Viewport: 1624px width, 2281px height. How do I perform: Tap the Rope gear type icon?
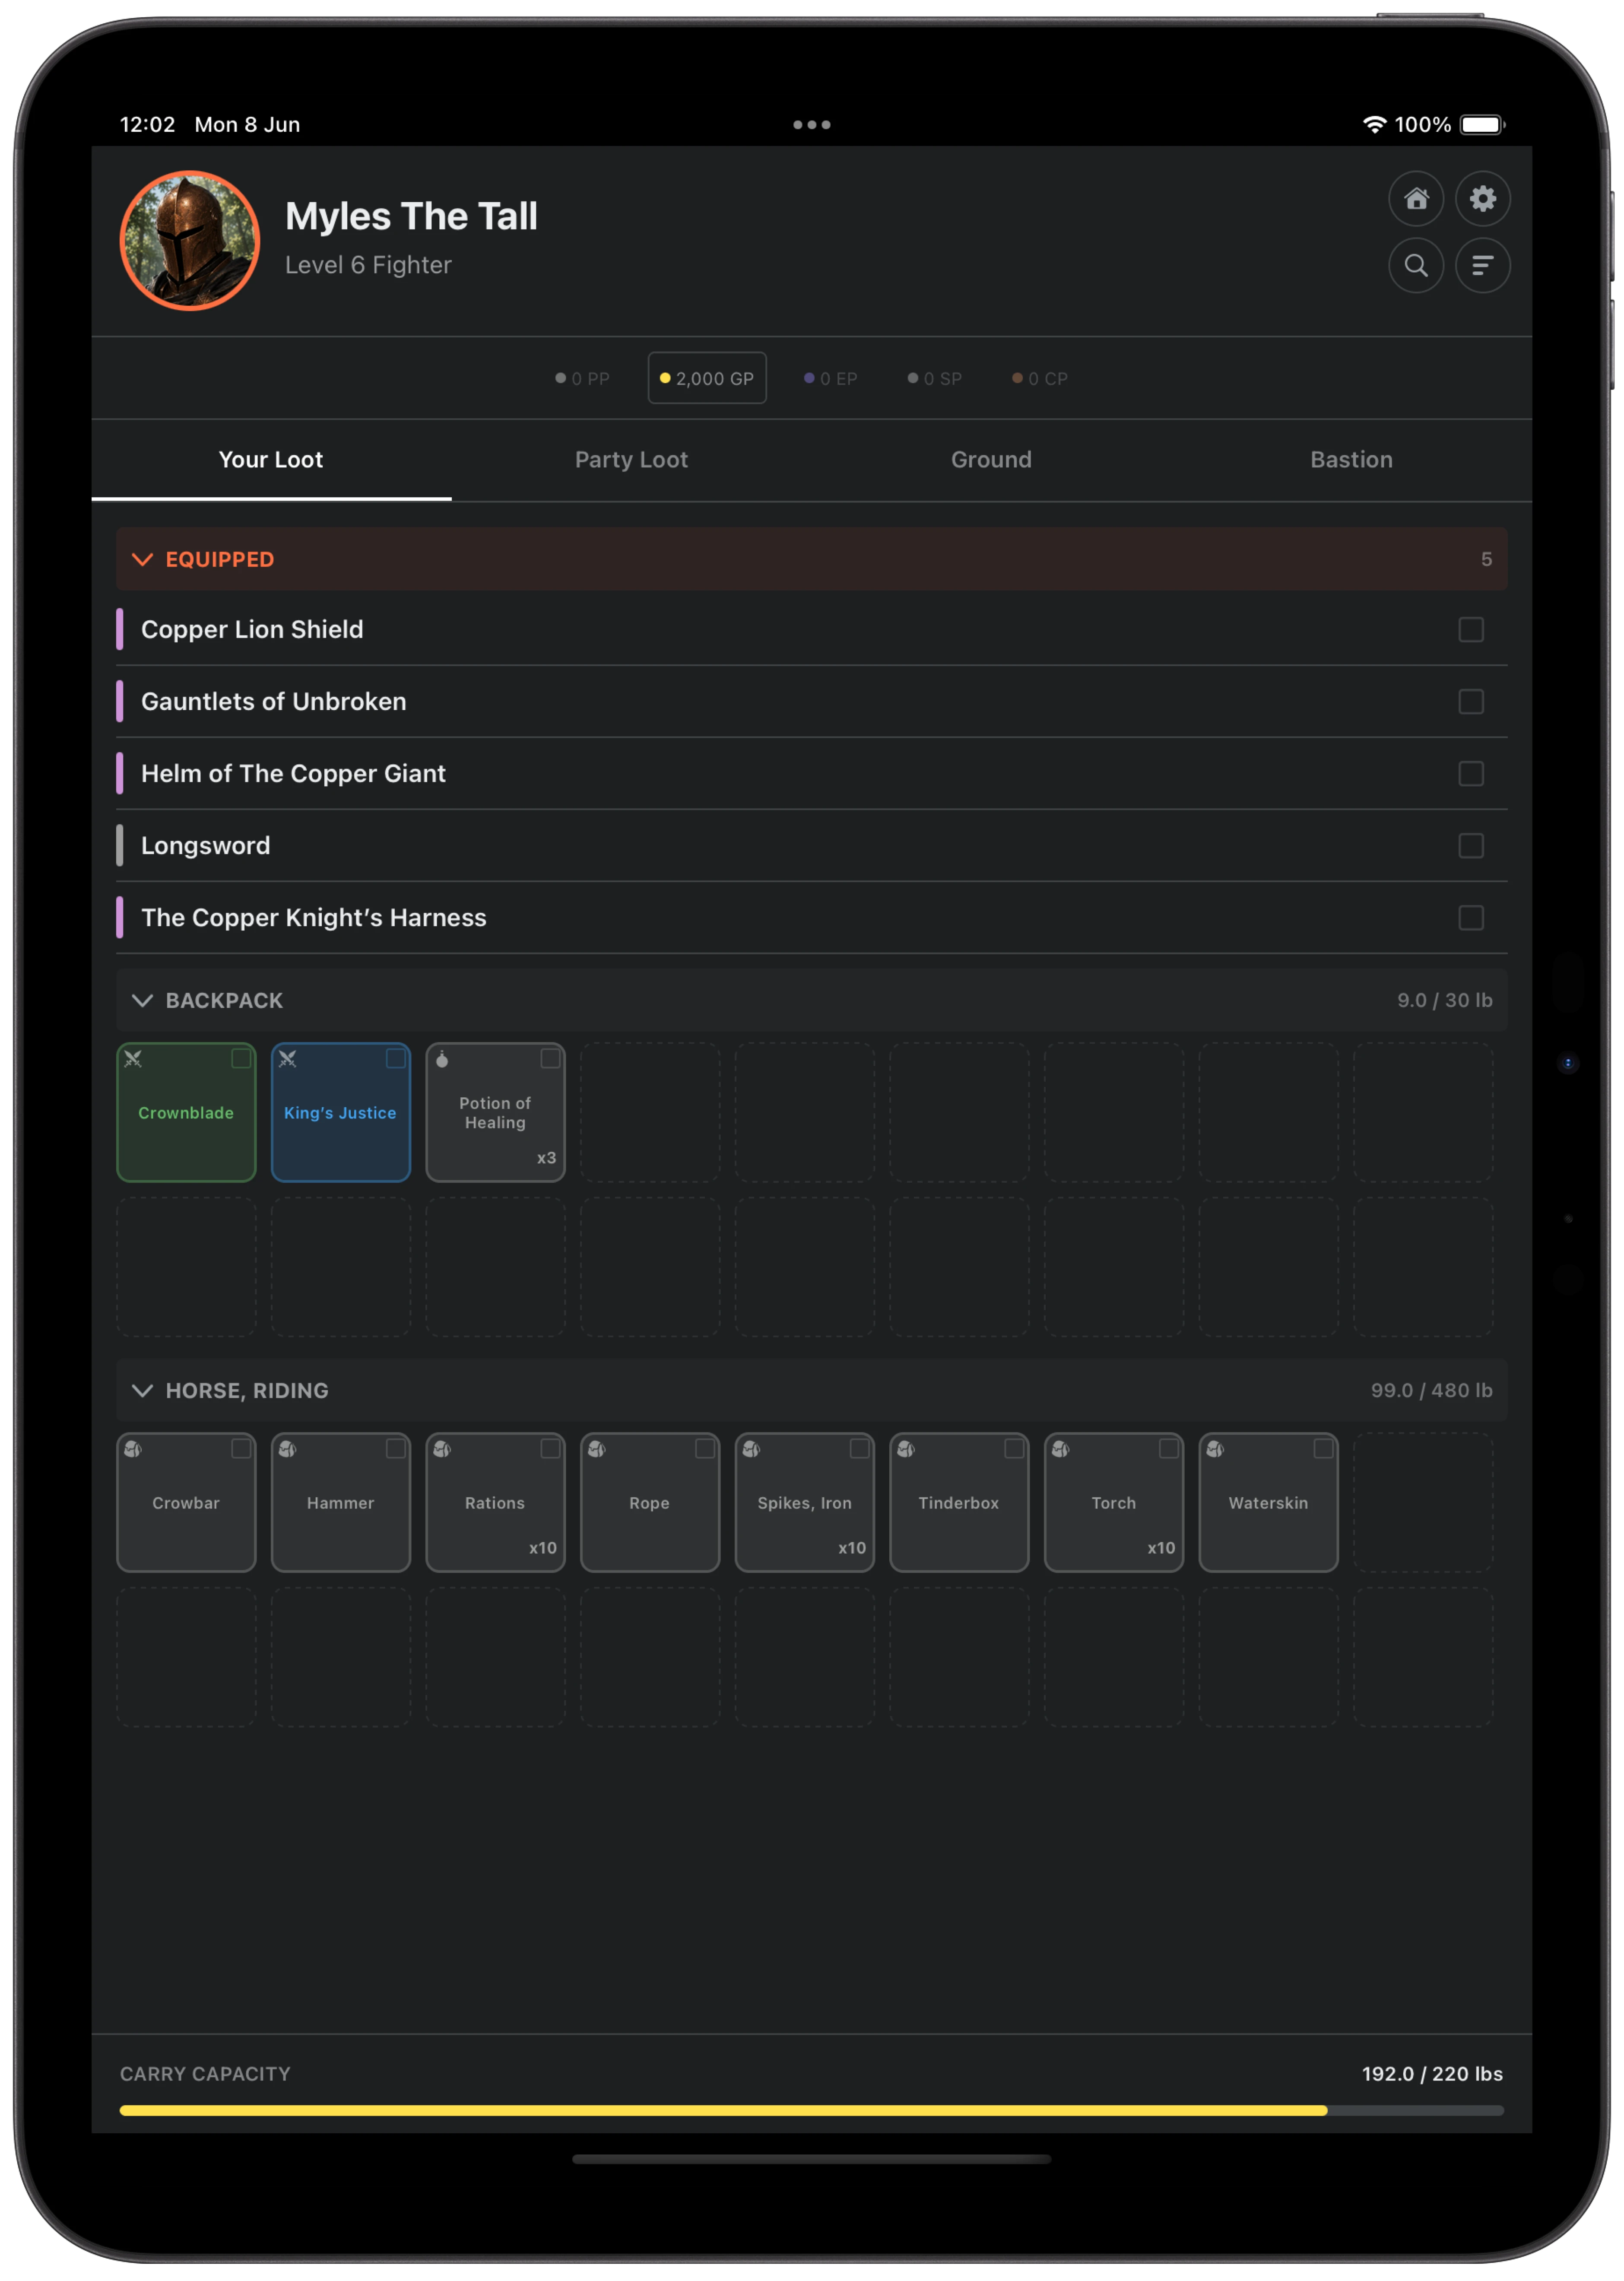tap(597, 1449)
